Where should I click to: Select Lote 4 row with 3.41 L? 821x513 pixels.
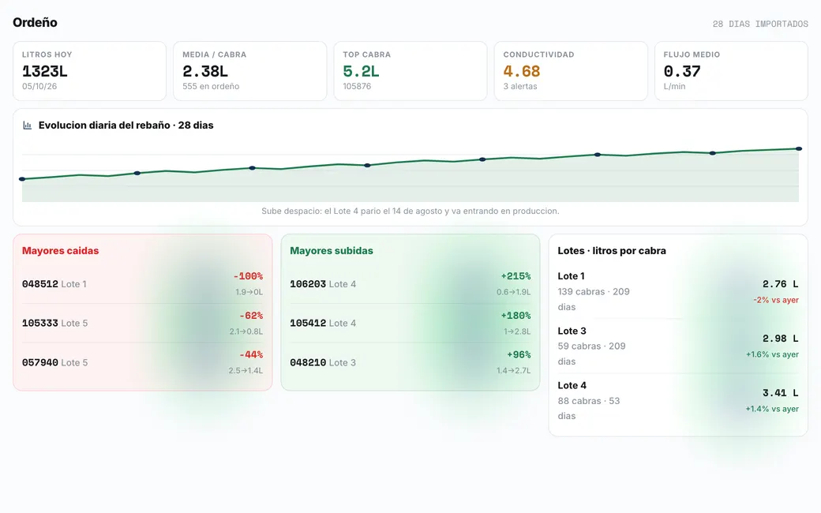[x=678, y=400]
